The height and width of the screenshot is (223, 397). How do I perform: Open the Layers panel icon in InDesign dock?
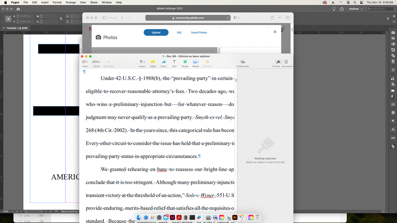pos(393,113)
